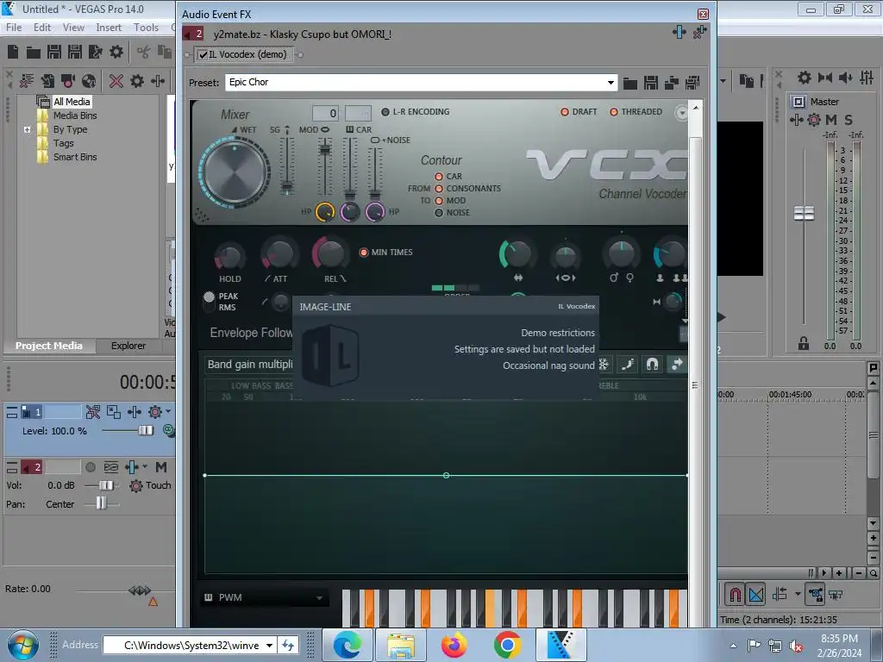Click the Save As floppy icon

tap(75, 53)
